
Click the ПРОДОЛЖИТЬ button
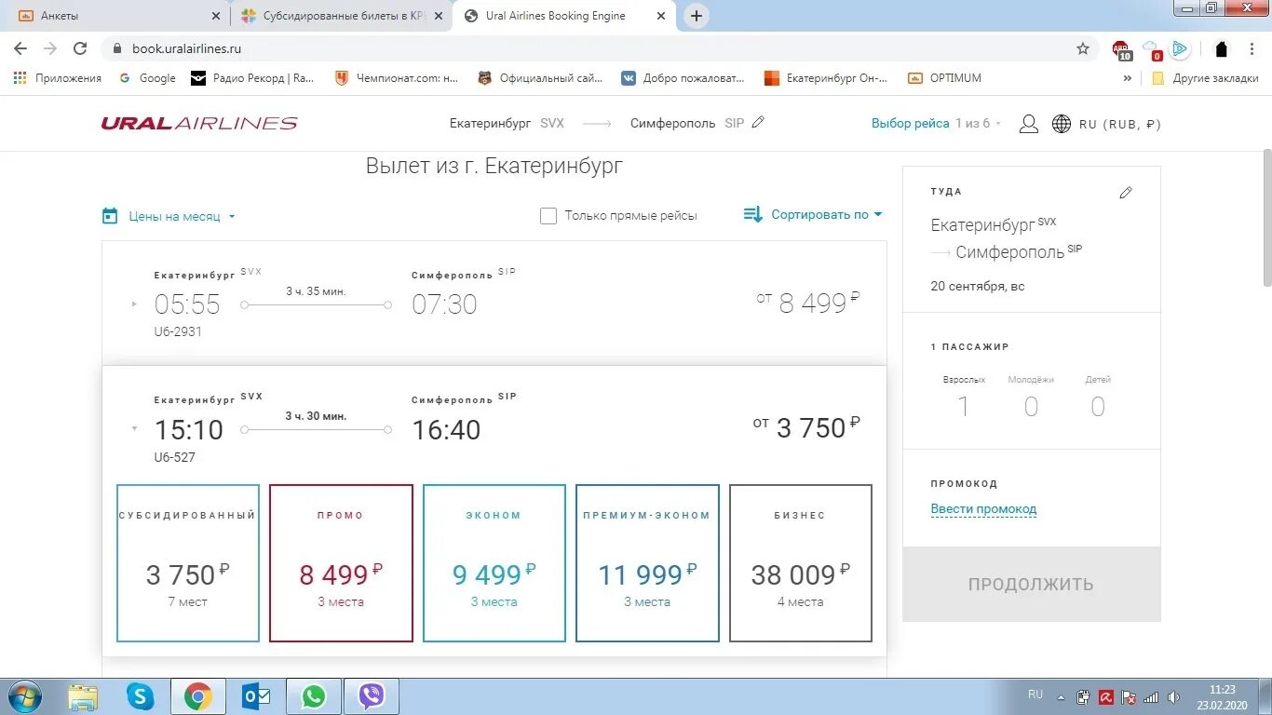coord(1032,585)
